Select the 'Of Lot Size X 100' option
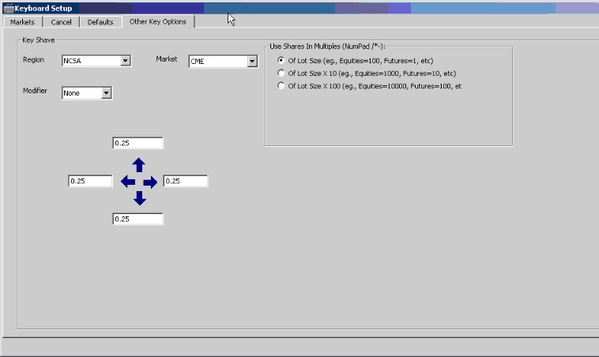 [x=281, y=86]
